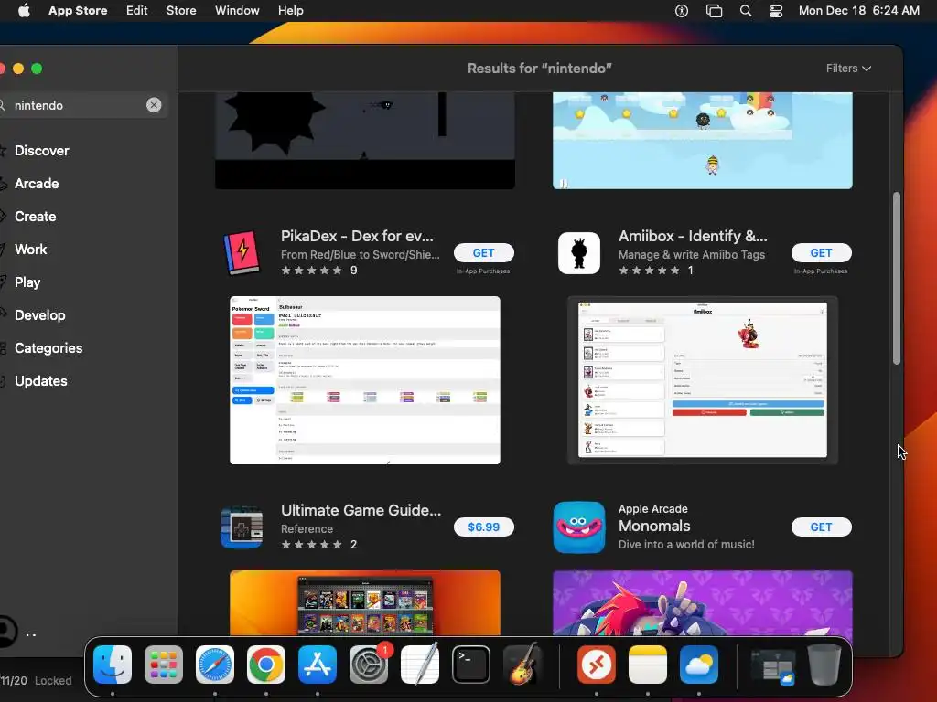The height and width of the screenshot is (702, 937).
Task: View the Ultimate Game Guide screenshot preview
Action: (365, 603)
